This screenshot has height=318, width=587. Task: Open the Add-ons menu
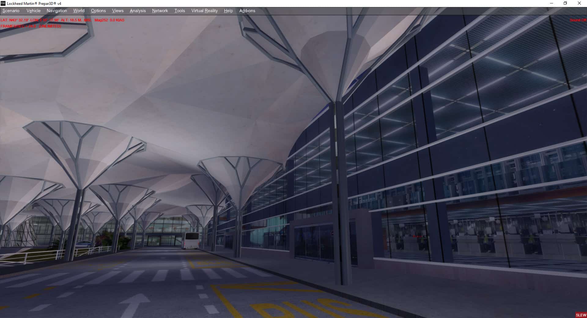pos(247,11)
